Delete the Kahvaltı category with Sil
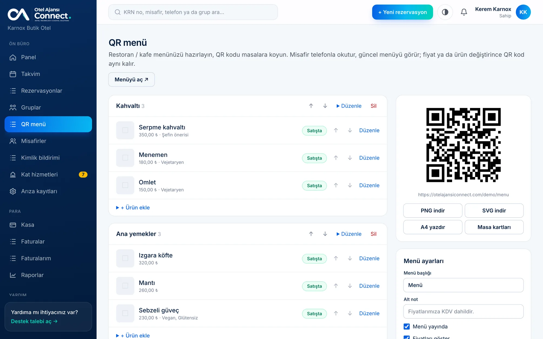 (x=374, y=106)
